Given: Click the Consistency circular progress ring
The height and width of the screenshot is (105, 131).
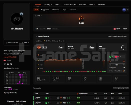Looking at the screenshot, I should click(x=123, y=47).
